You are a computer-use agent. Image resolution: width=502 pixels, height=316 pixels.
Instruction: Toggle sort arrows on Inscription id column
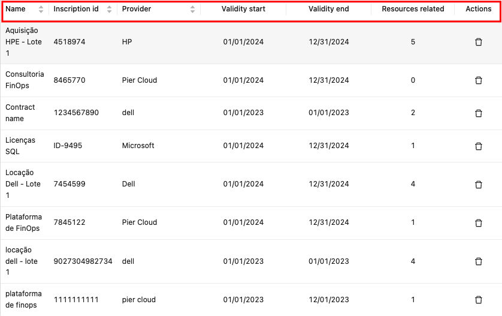click(109, 10)
